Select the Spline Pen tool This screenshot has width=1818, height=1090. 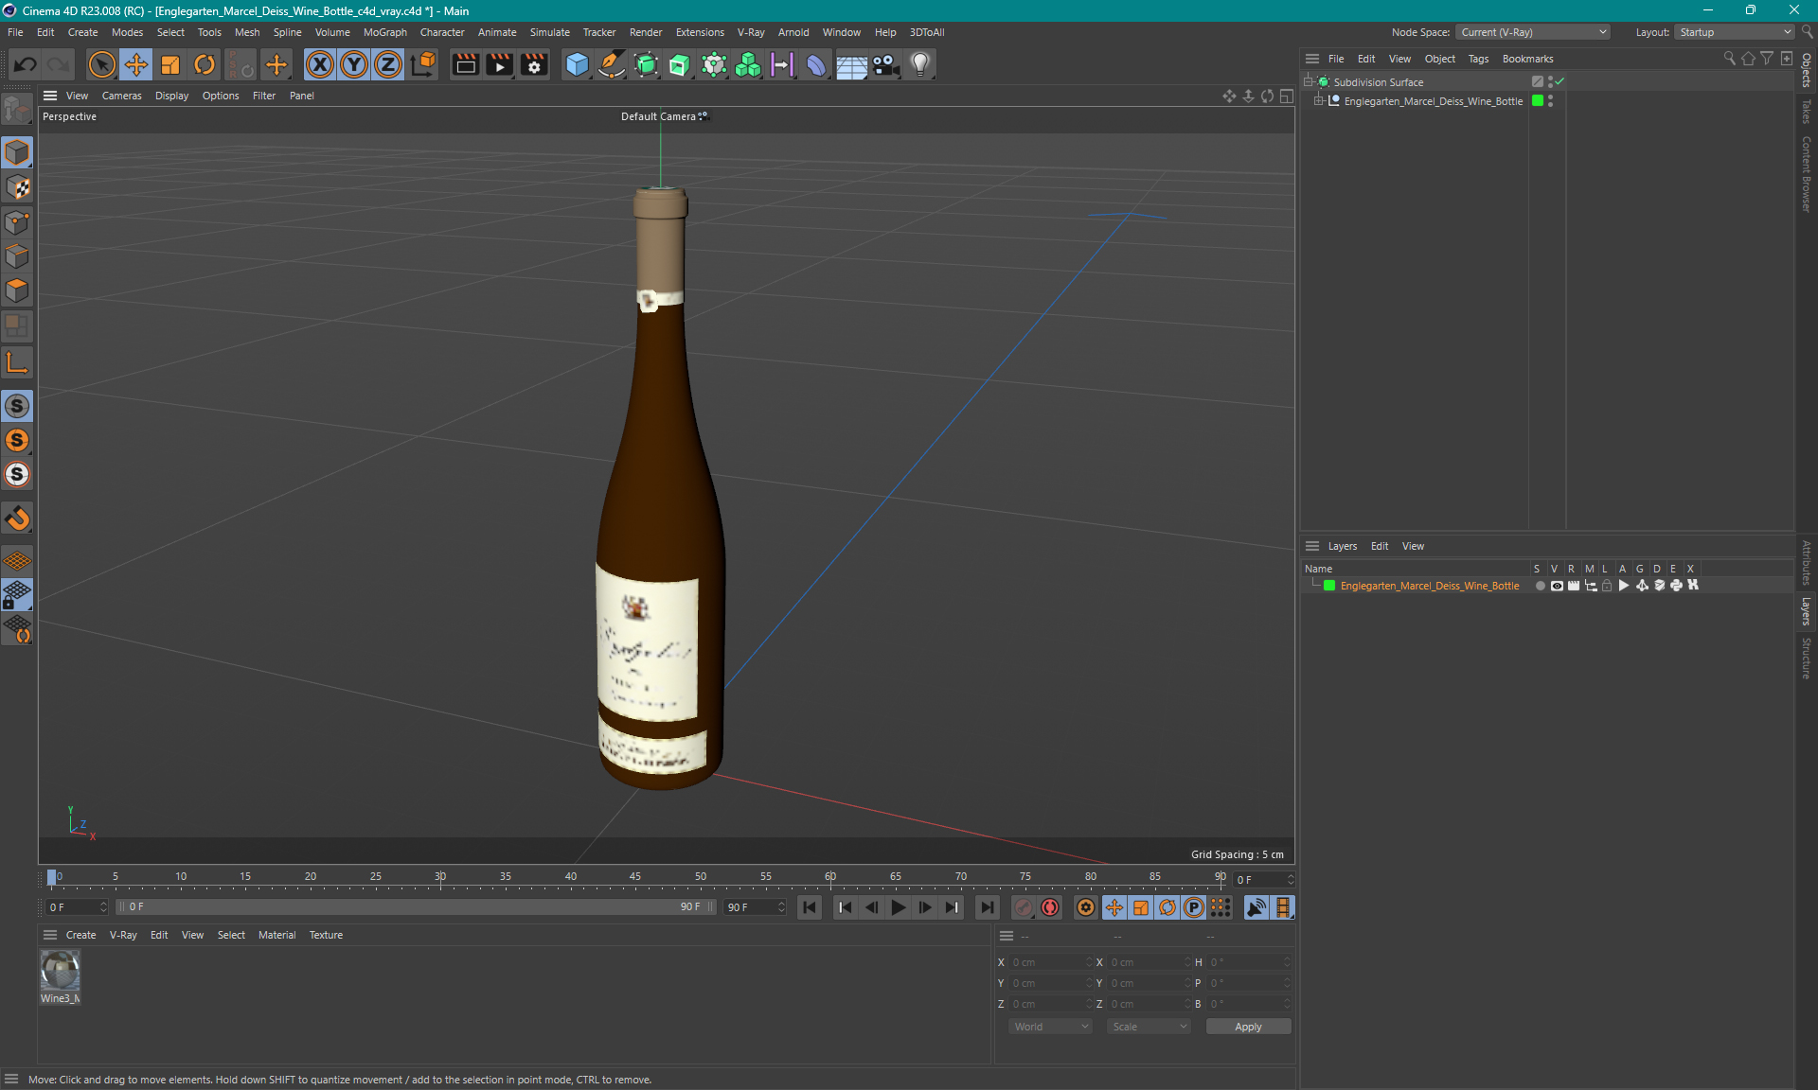pos(612,64)
